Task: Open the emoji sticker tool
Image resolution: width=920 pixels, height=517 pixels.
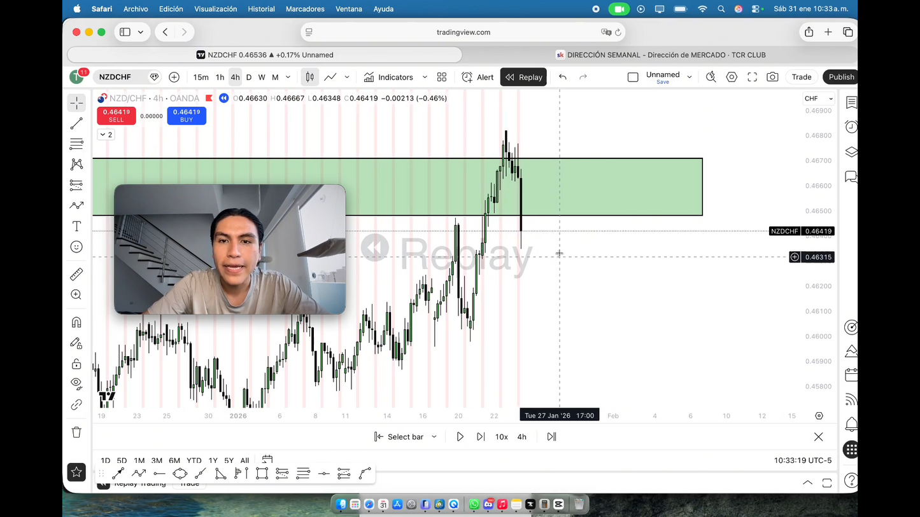Action: click(76, 247)
